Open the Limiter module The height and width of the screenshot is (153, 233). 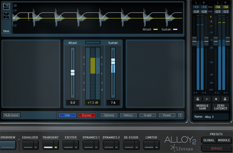(149, 145)
